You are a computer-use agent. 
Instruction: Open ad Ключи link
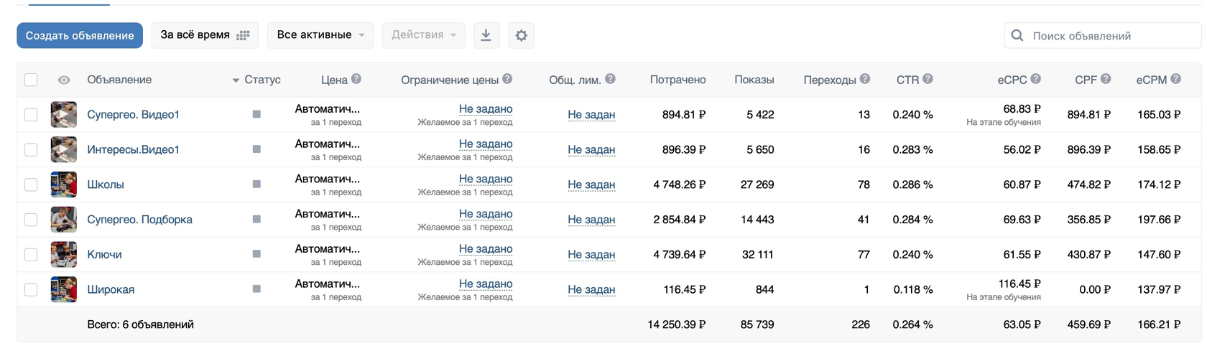104,254
